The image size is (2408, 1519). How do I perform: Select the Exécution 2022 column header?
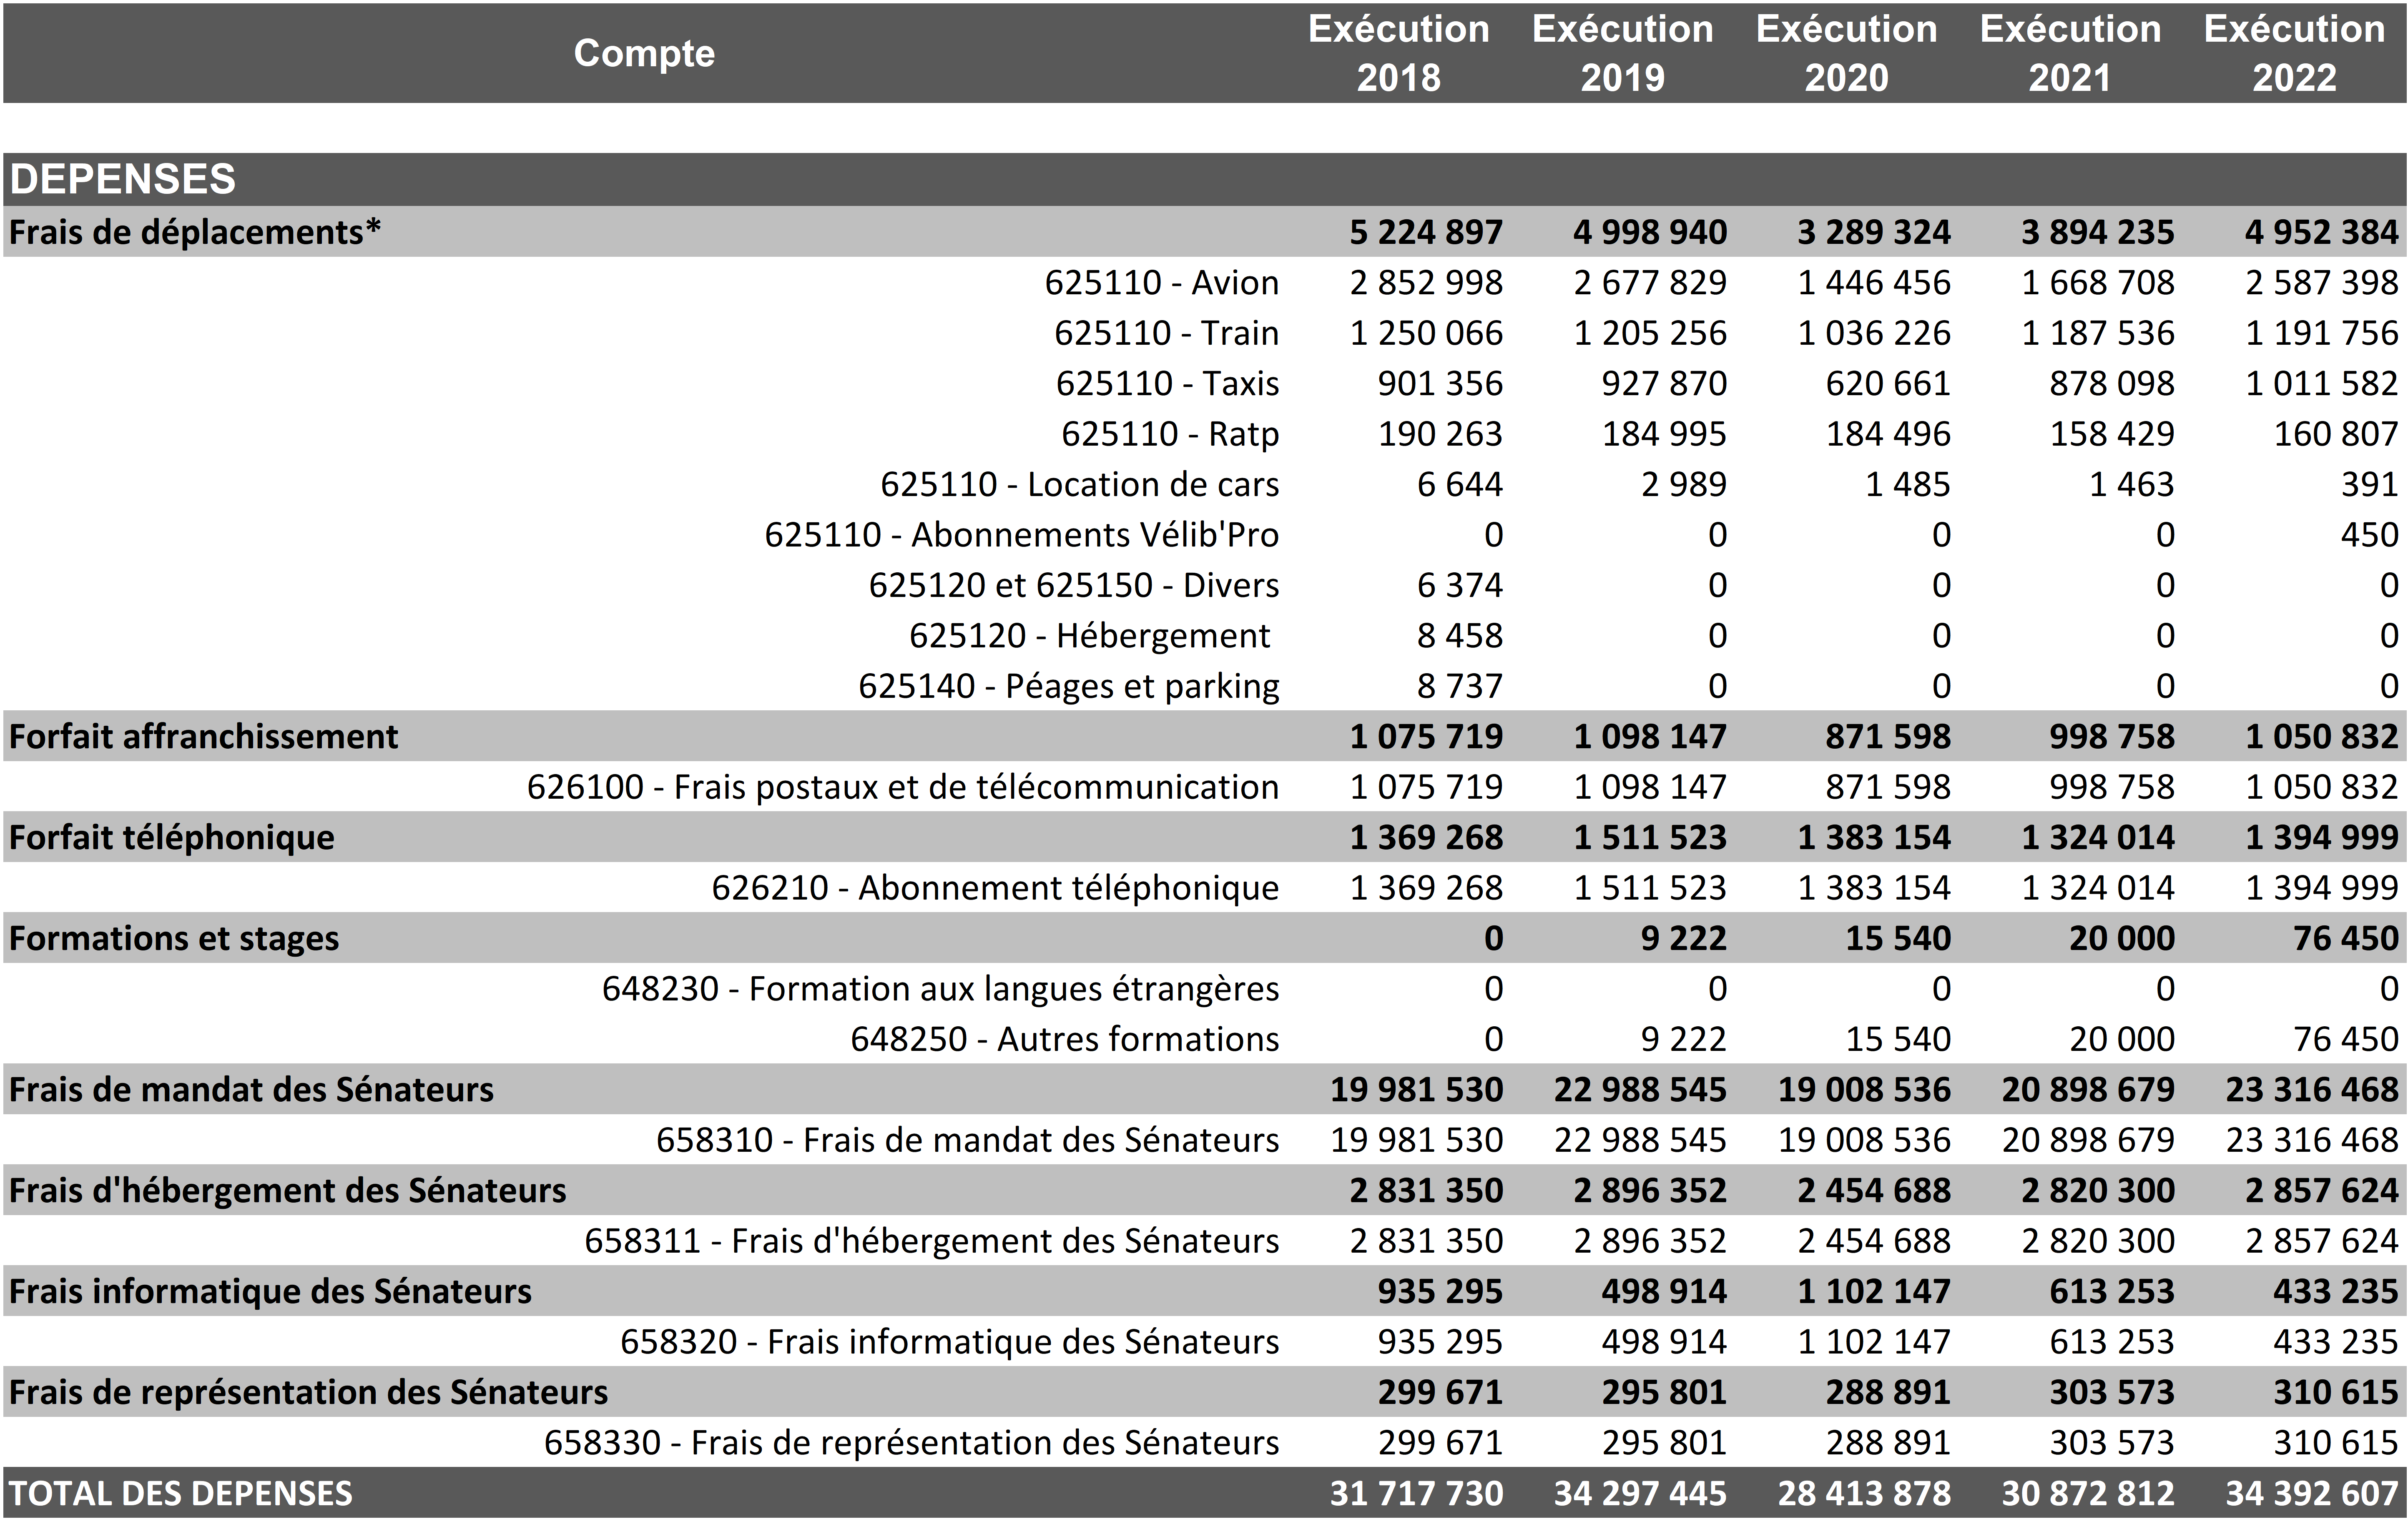(x=2294, y=53)
